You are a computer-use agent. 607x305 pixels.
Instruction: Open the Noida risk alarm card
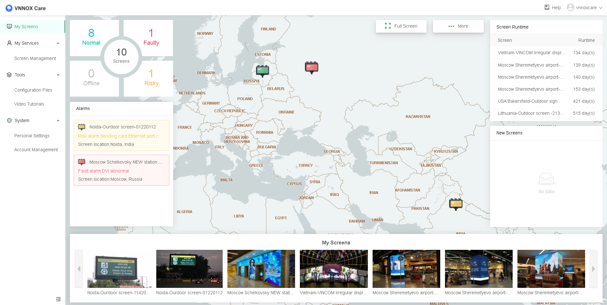tap(121, 135)
